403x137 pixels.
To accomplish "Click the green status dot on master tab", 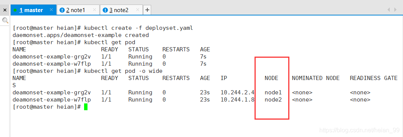I will coord(15,10).
